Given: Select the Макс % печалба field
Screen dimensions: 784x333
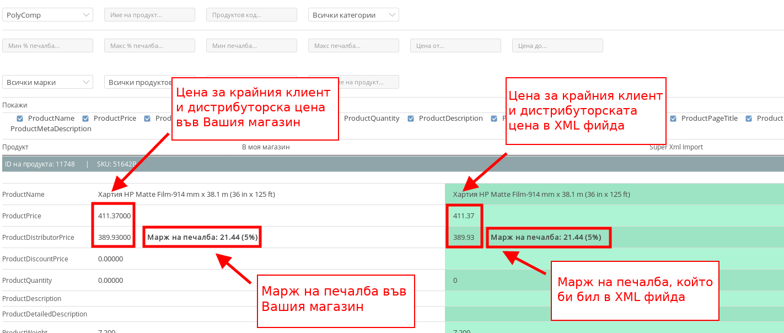Looking at the screenshot, I should point(149,45).
